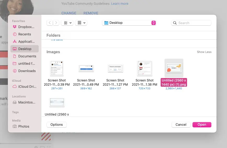Screen dimensions: 227x148
Task: Select the highlighted Untitled (1).png thumbnail
Action: pyautogui.click(x=174, y=68)
